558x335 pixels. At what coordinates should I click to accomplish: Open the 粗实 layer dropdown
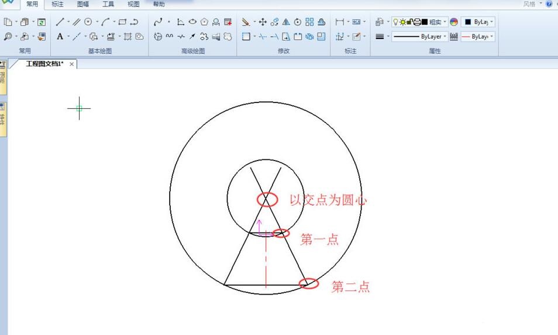tap(445, 22)
